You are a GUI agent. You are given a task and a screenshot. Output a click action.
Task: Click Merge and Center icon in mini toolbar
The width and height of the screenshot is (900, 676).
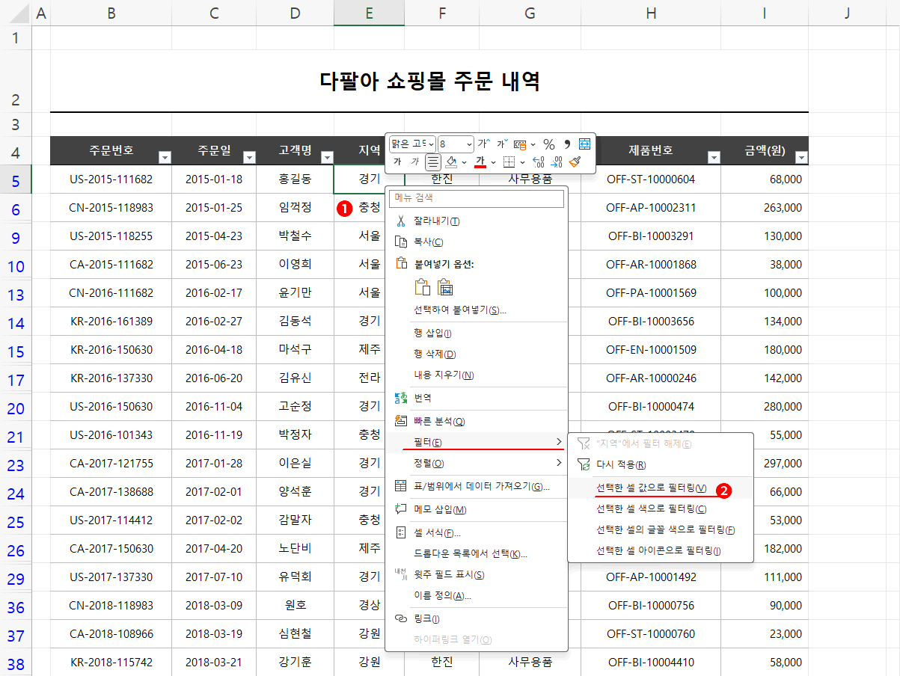584,144
